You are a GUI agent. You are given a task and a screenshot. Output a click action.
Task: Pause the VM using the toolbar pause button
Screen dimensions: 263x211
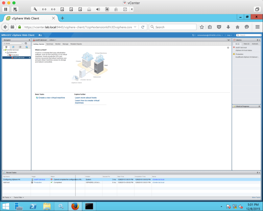6,9
